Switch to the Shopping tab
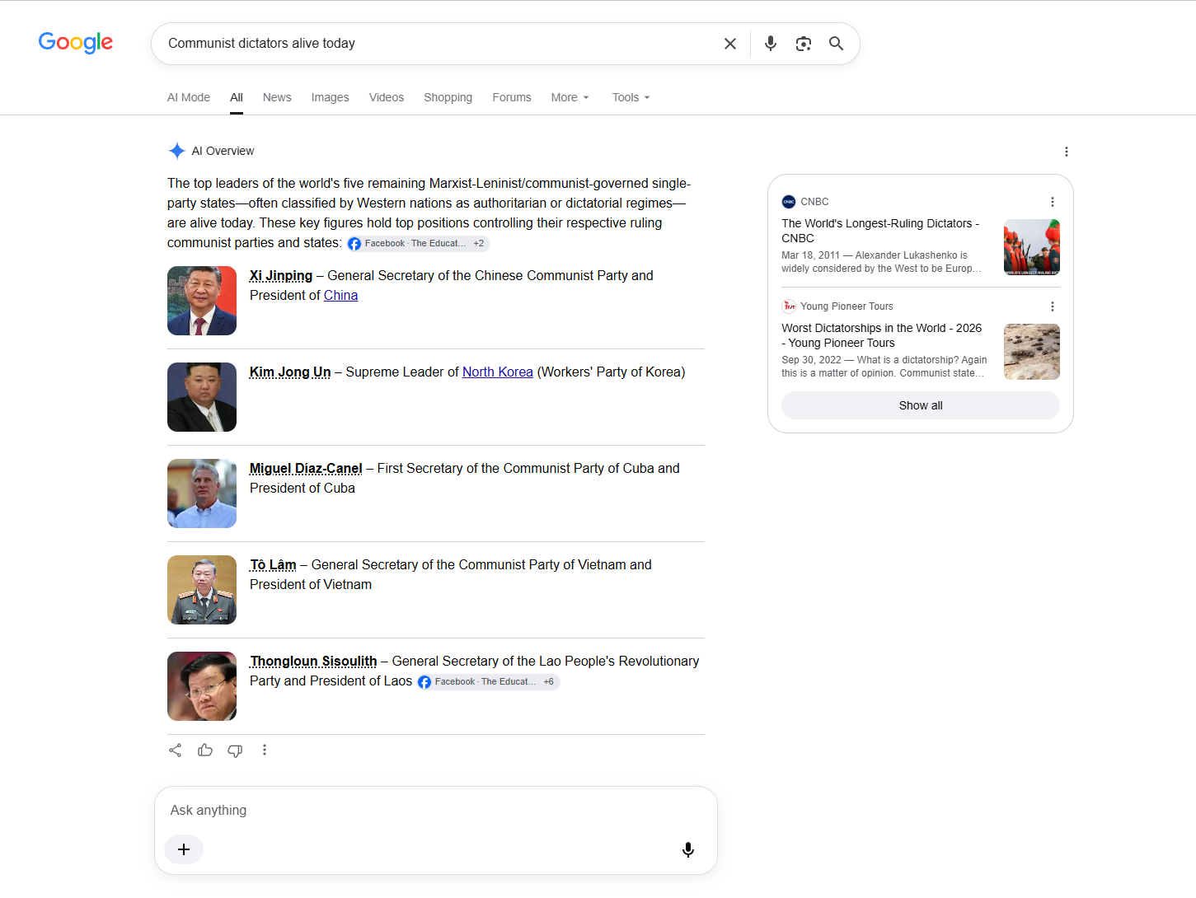 pyautogui.click(x=448, y=97)
